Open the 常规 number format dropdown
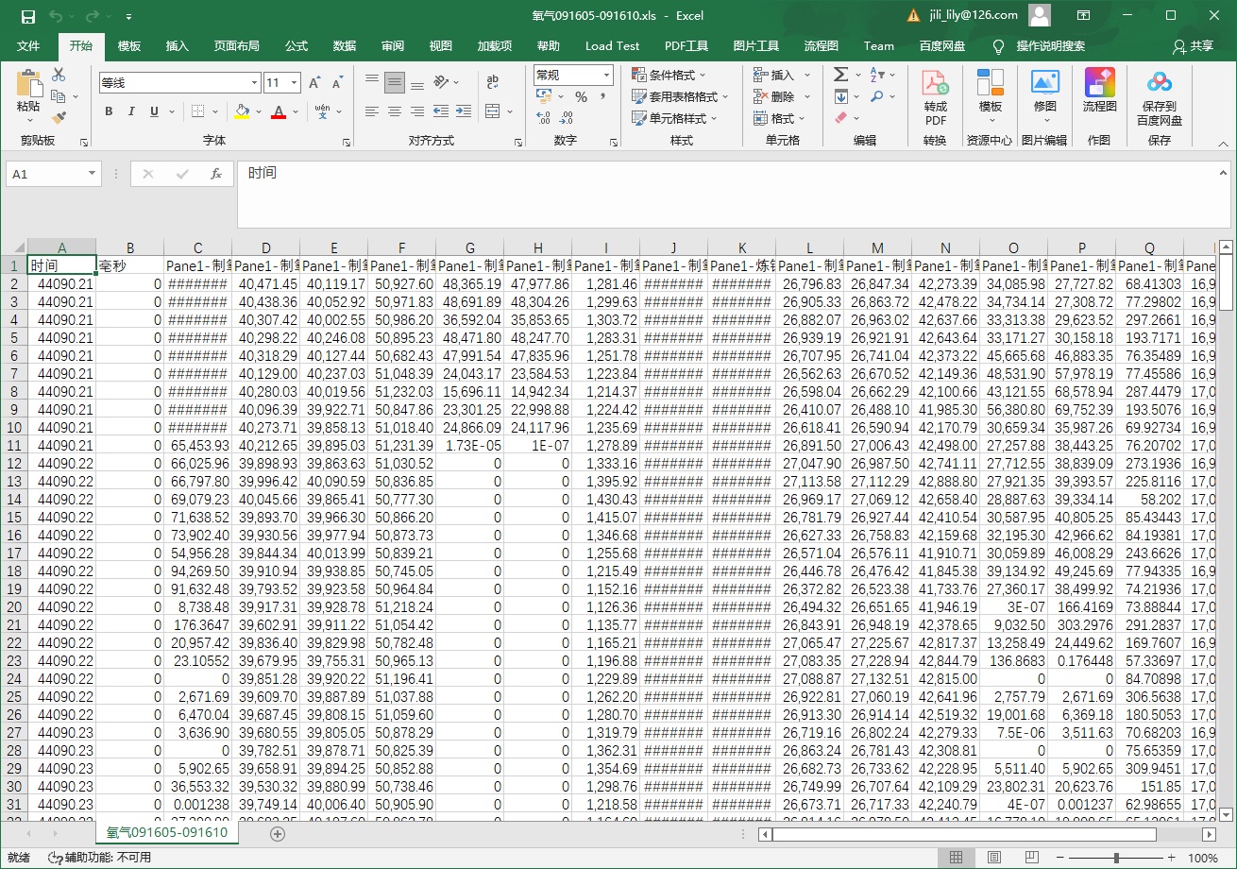Screen dimensions: 1237x869 tap(605, 75)
